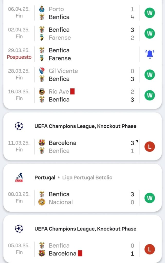Click the Gil Vicente club crest
Screen dimensions: 165x263
pos(42,71)
